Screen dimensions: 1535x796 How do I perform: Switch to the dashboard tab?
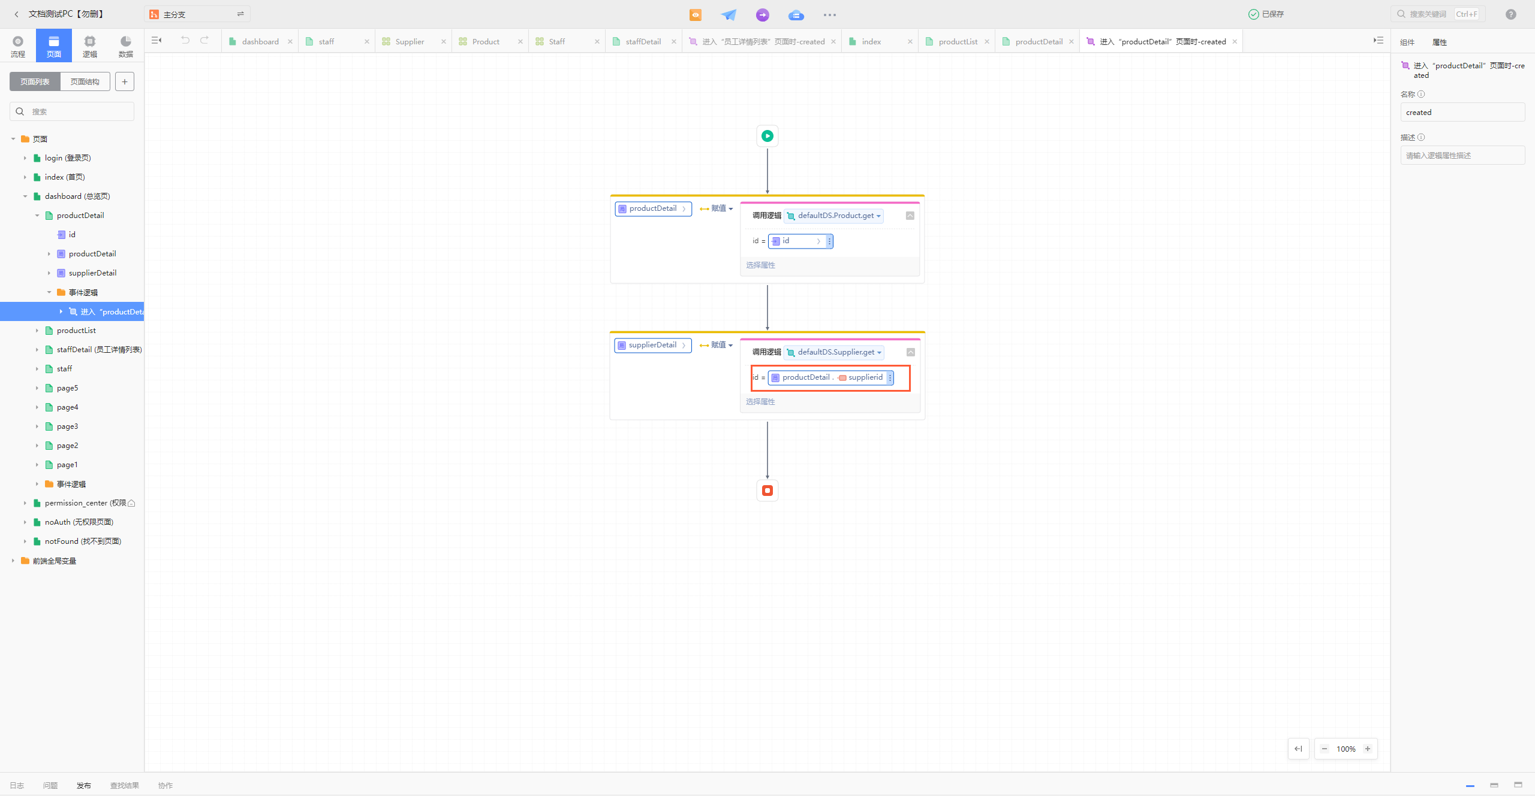pyautogui.click(x=260, y=41)
